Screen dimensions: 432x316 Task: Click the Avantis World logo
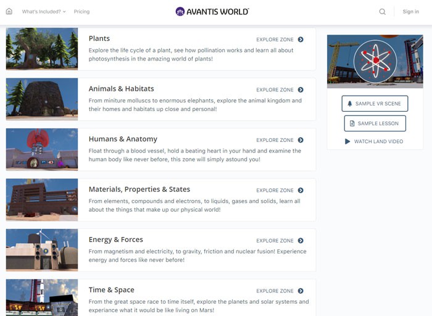212,12
